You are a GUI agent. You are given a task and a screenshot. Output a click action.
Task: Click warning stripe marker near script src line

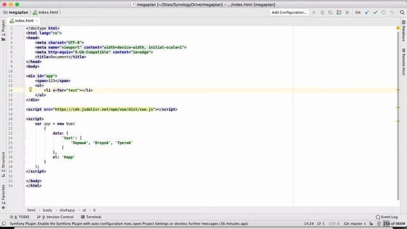click(398, 108)
